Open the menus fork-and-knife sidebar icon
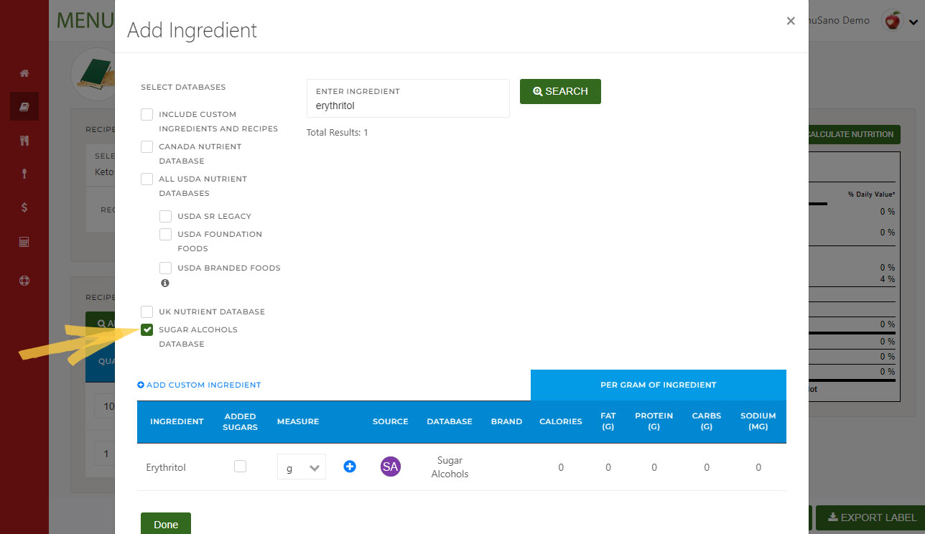The height and width of the screenshot is (534, 925). pyautogui.click(x=24, y=141)
